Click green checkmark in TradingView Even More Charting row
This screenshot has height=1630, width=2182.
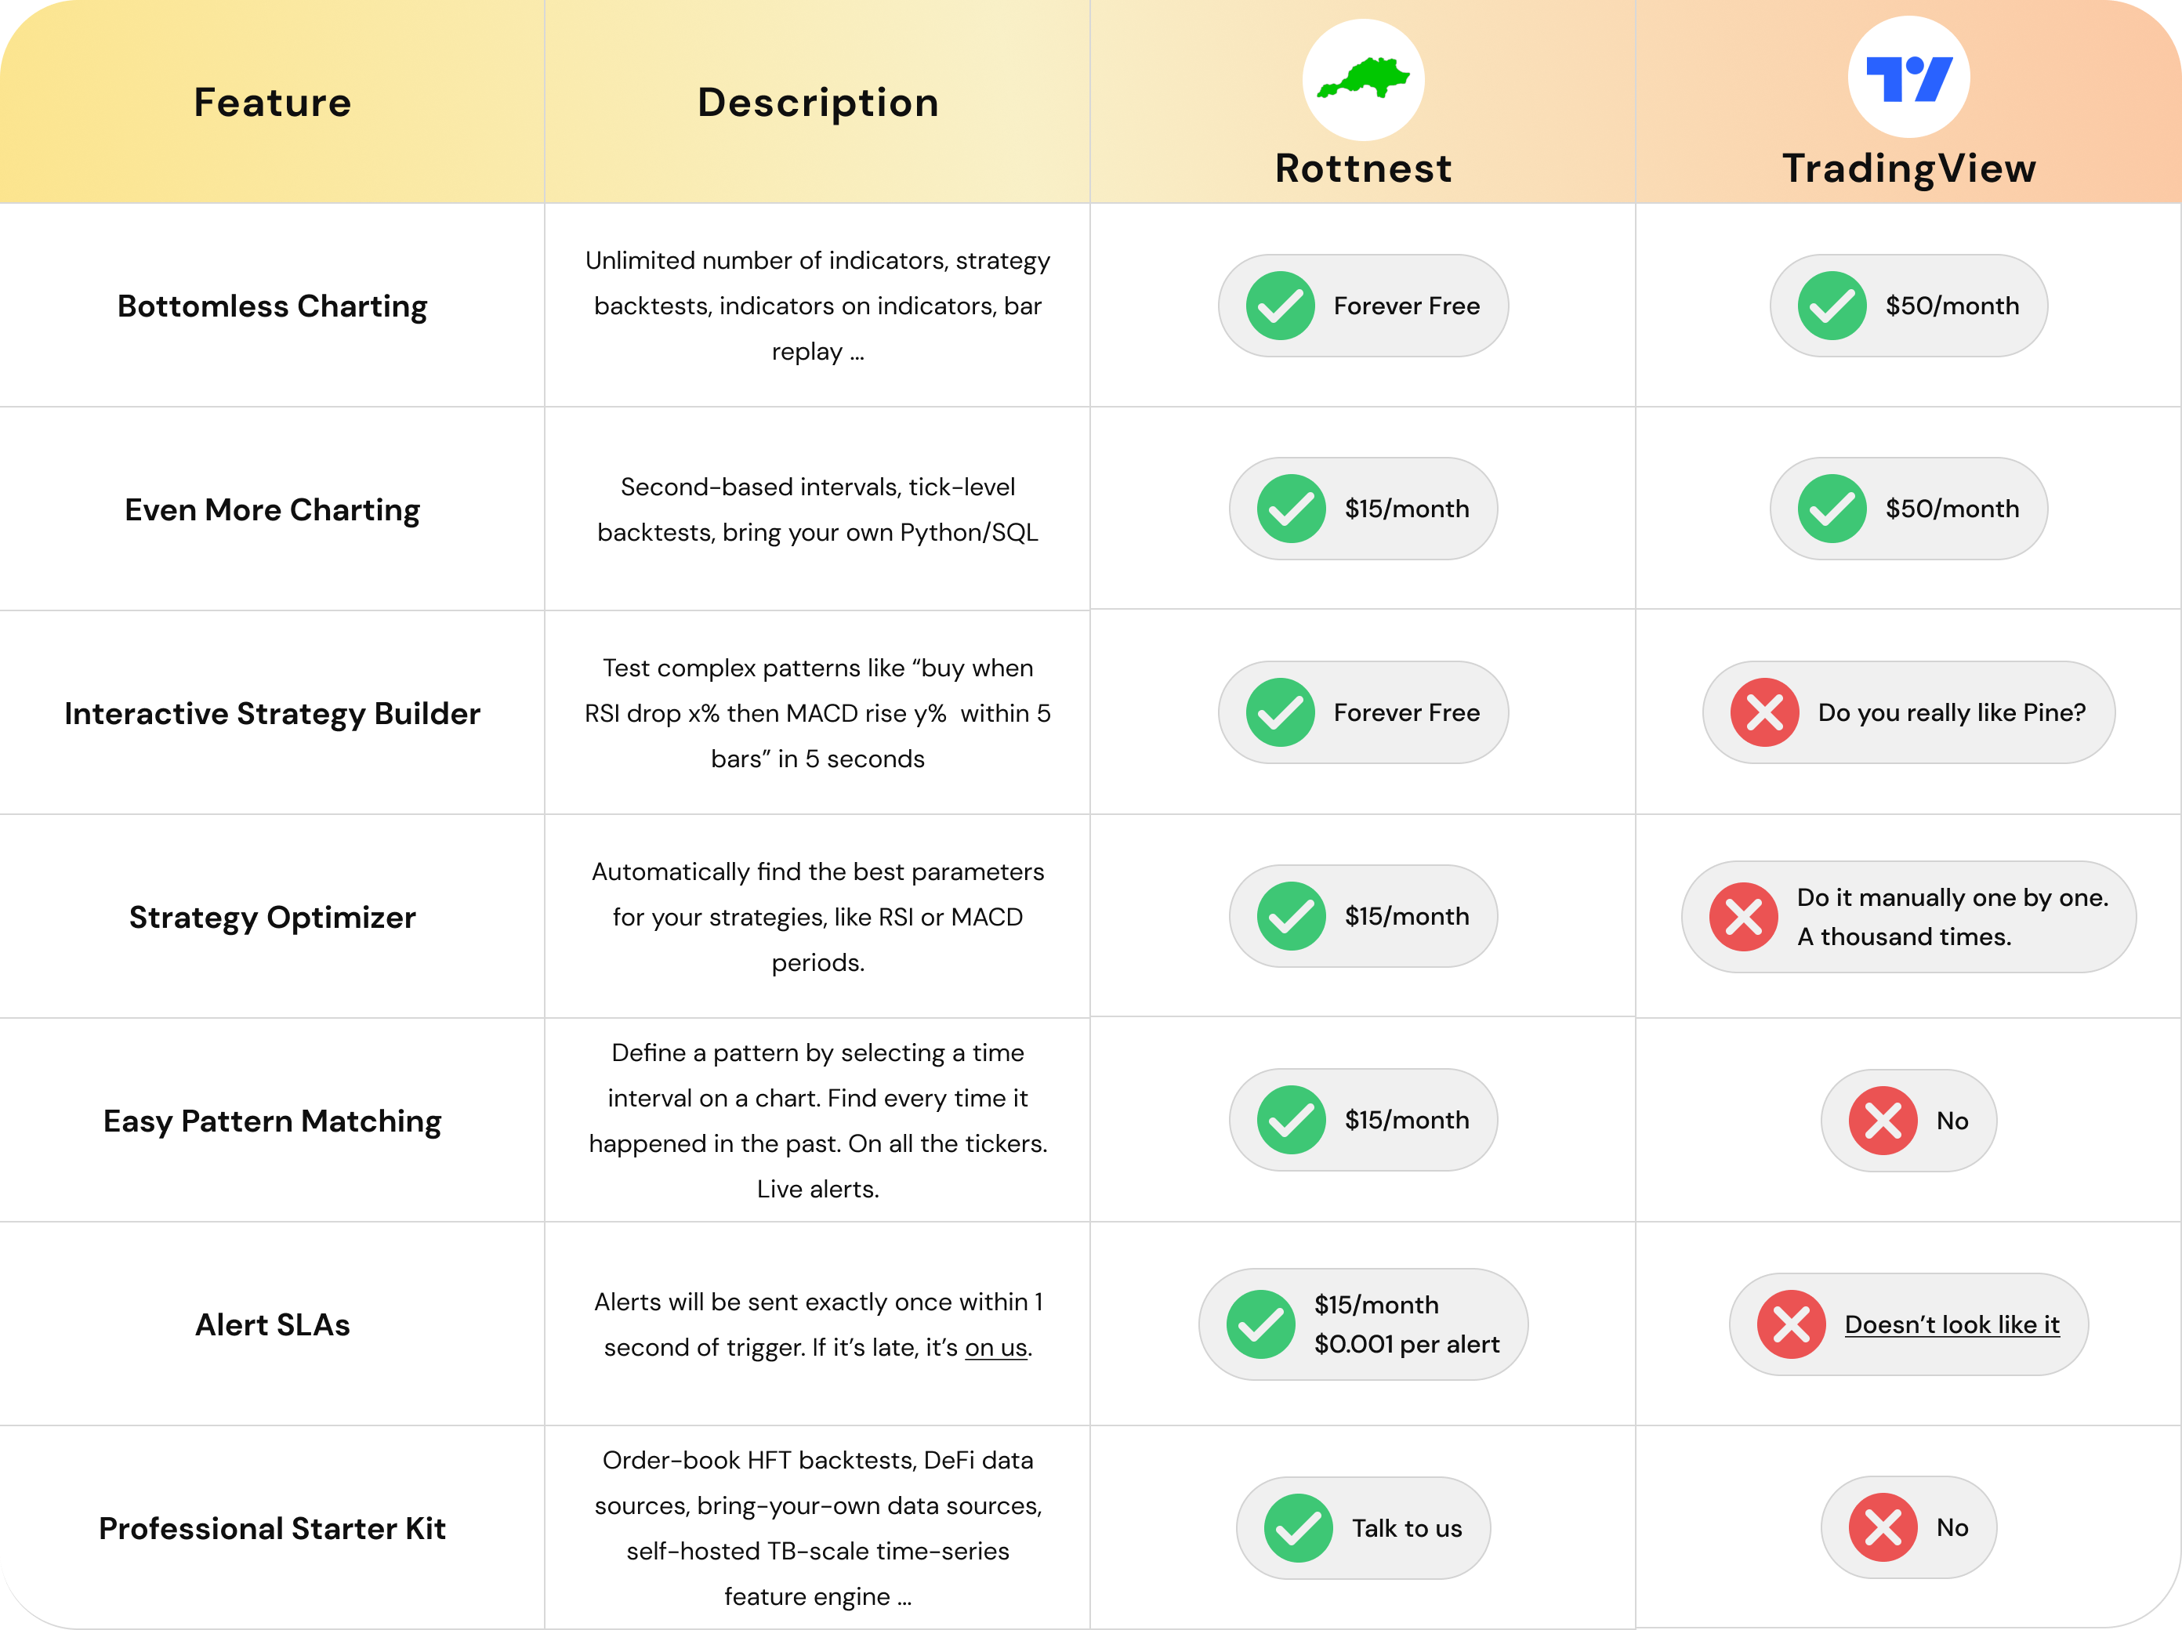click(1831, 509)
